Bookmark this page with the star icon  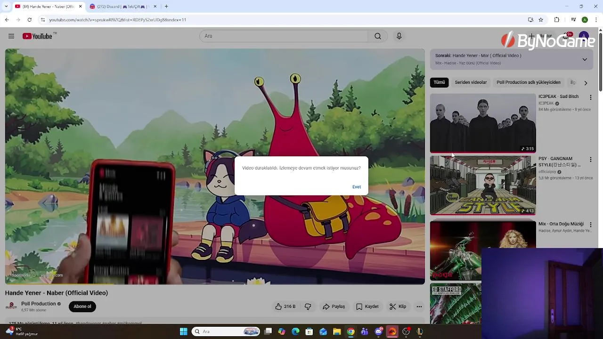pyautogui.click(x=541, y=20)
